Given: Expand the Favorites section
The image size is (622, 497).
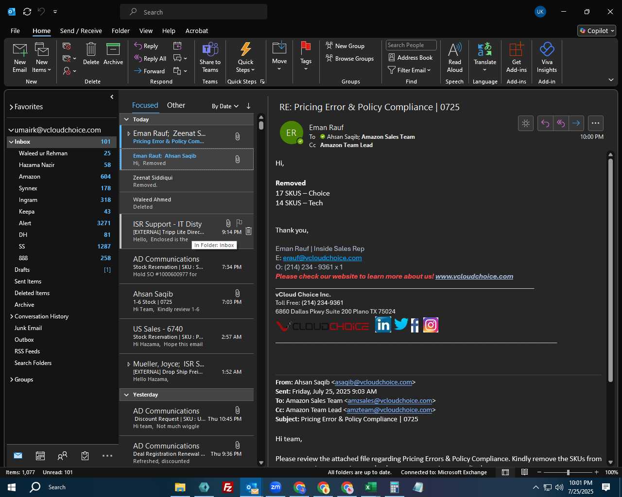Looking at the screenshot, I should [11, 107].
